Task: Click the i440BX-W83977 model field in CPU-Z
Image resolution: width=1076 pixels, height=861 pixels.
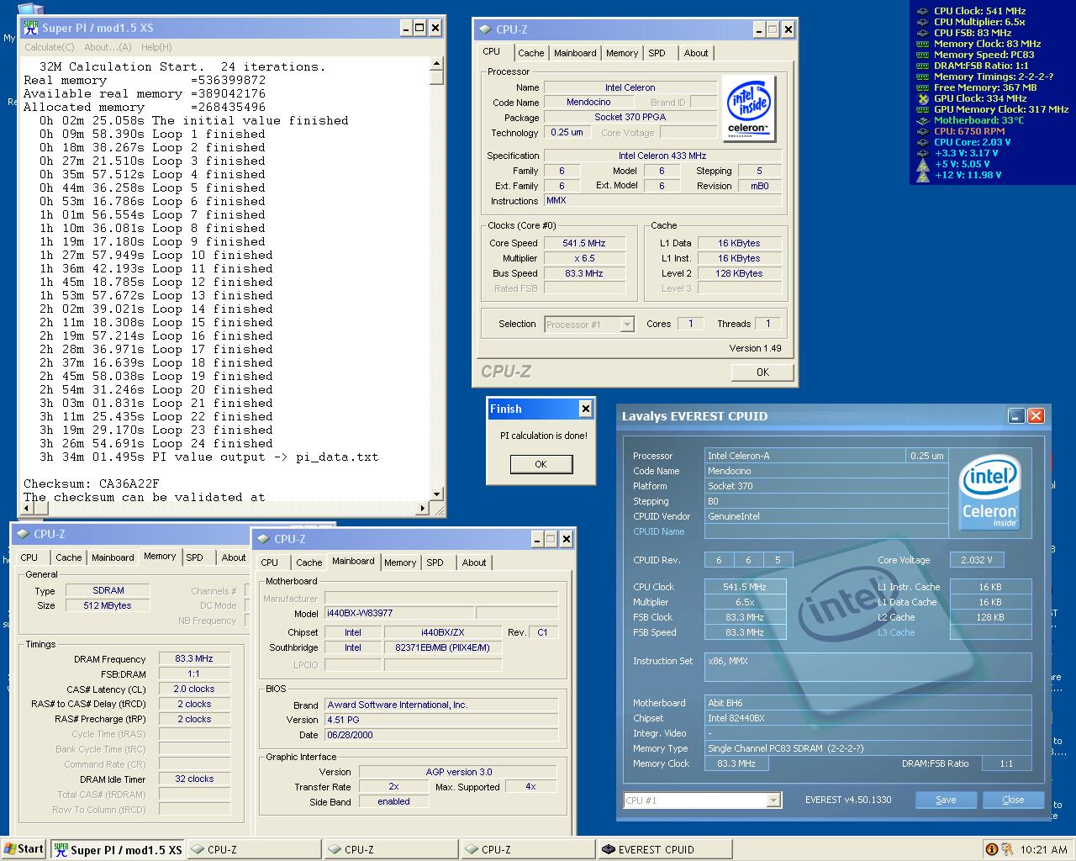Action: [399, 613]
